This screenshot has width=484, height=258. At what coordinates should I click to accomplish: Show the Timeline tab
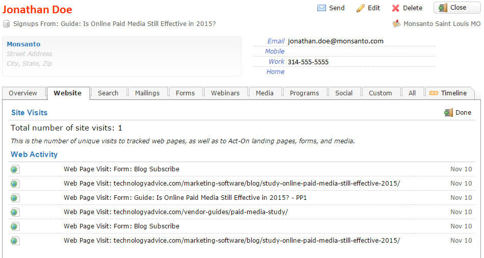[x=448, y=93]
